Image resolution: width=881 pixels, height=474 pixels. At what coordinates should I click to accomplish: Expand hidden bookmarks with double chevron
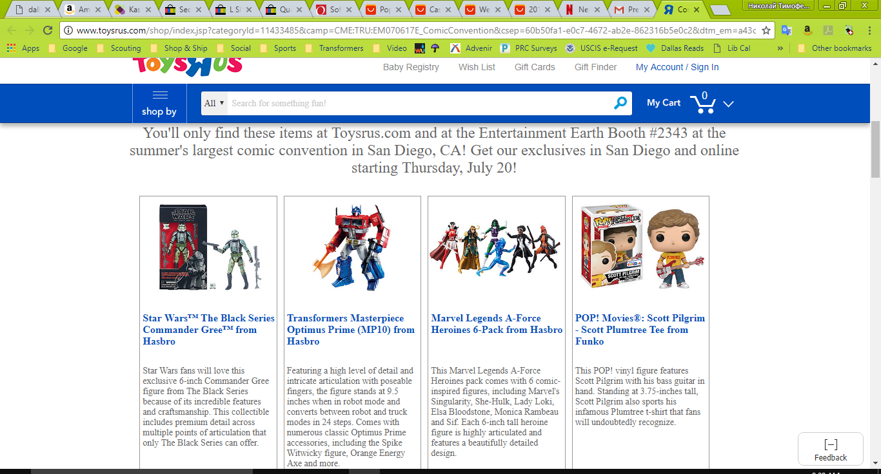pyautogui.click(x=780, y=48)
